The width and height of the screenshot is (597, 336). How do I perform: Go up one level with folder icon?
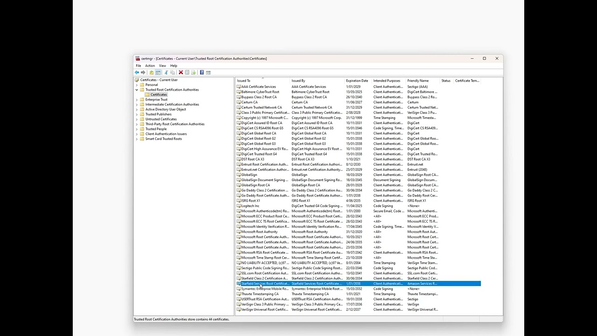152,72
